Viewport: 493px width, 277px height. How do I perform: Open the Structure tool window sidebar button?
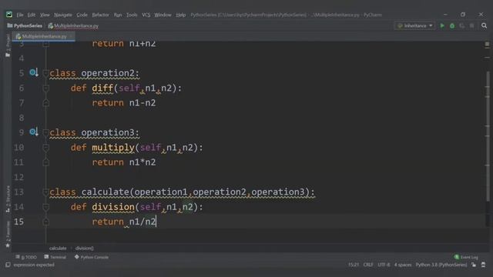click(x=8, y=199)
